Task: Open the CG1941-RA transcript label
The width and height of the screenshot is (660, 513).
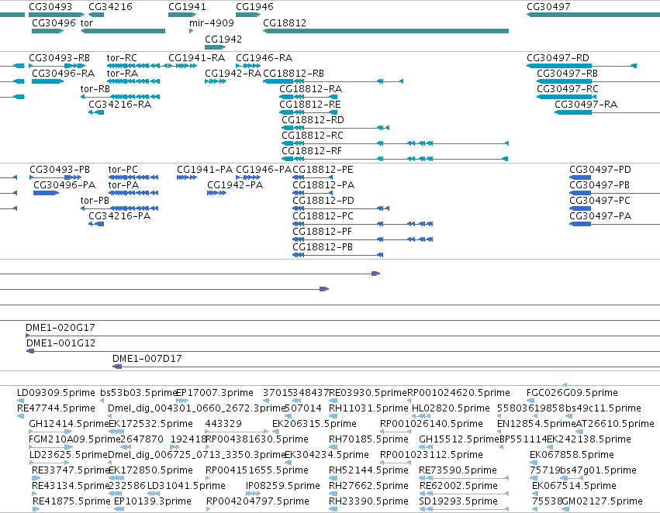Action: pyautogui.click(x=196, y=57)
